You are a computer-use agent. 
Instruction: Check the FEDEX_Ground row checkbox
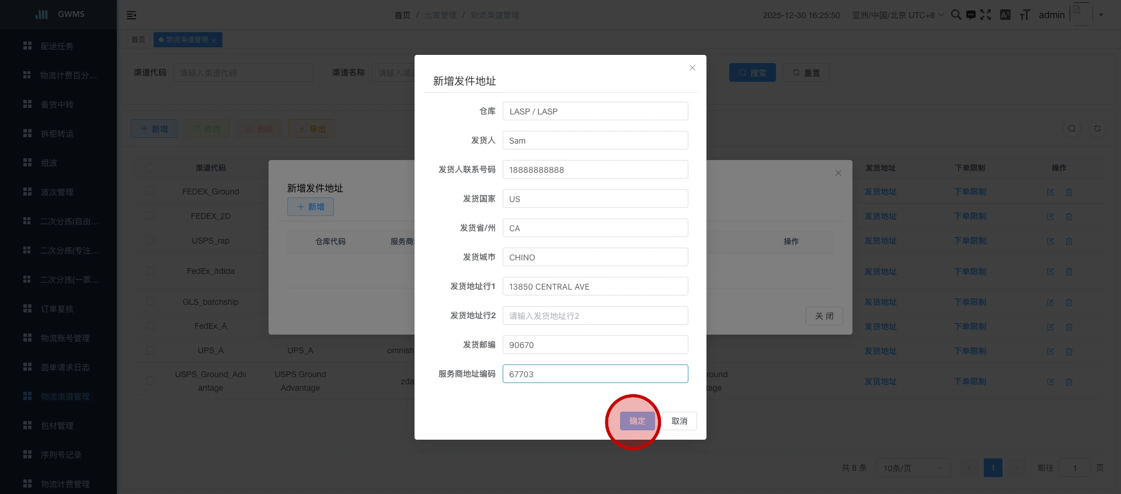[x=150, y=192]
